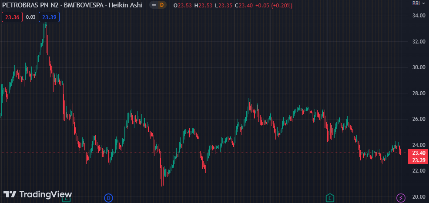Click the red 23.40 last price tag
429x203 pixels.
[418, 153]
